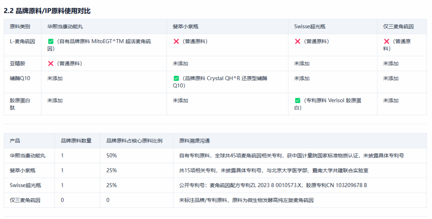Click column header 斐萃小紫瓶 in first table

(x=186, y=27)
